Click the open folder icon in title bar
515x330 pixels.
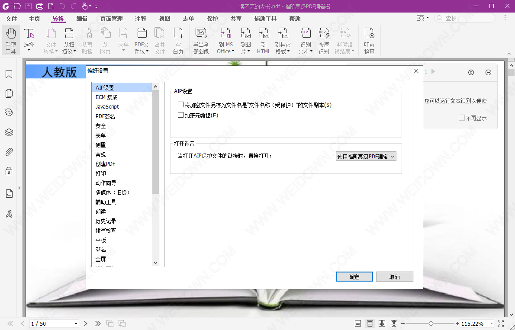(17, 6)
